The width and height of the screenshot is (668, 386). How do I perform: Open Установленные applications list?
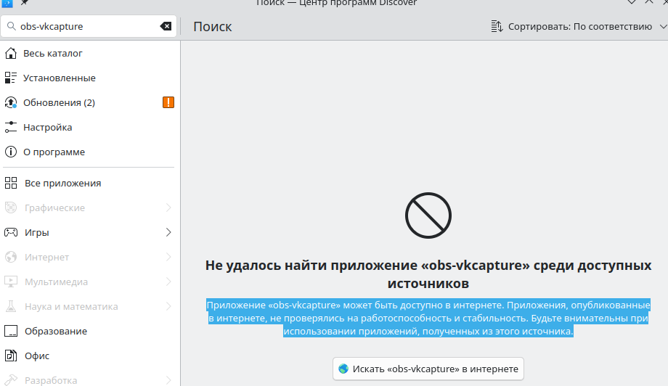90,78
